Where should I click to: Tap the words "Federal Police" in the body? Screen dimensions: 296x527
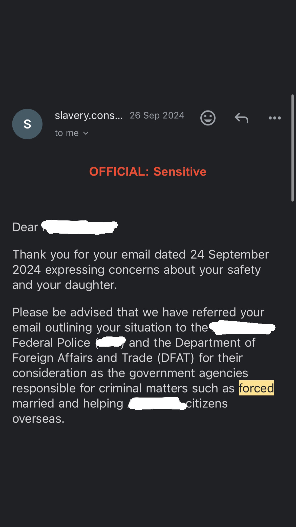51,343
